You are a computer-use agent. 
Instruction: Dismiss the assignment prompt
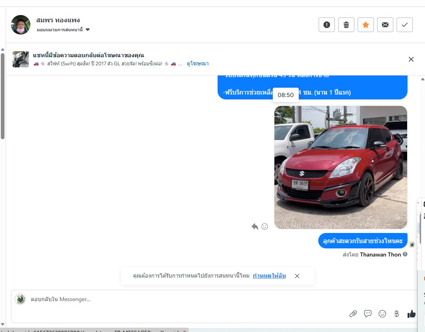(297, 276)
